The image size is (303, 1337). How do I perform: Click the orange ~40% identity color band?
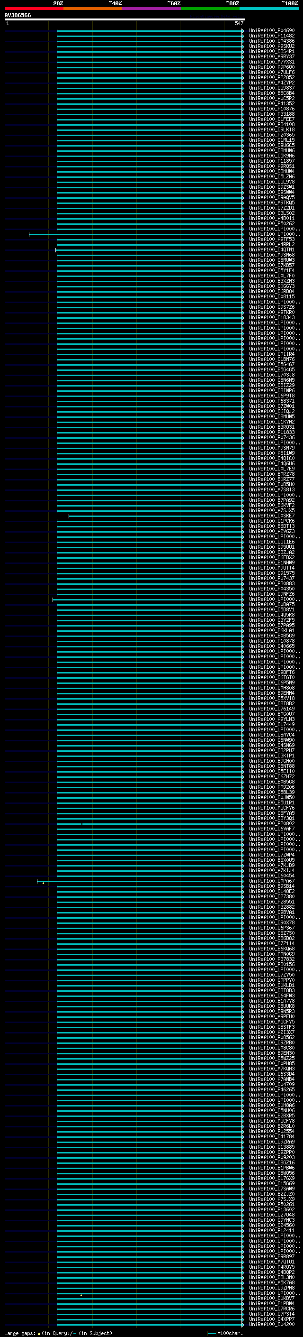tap(93, 9)
